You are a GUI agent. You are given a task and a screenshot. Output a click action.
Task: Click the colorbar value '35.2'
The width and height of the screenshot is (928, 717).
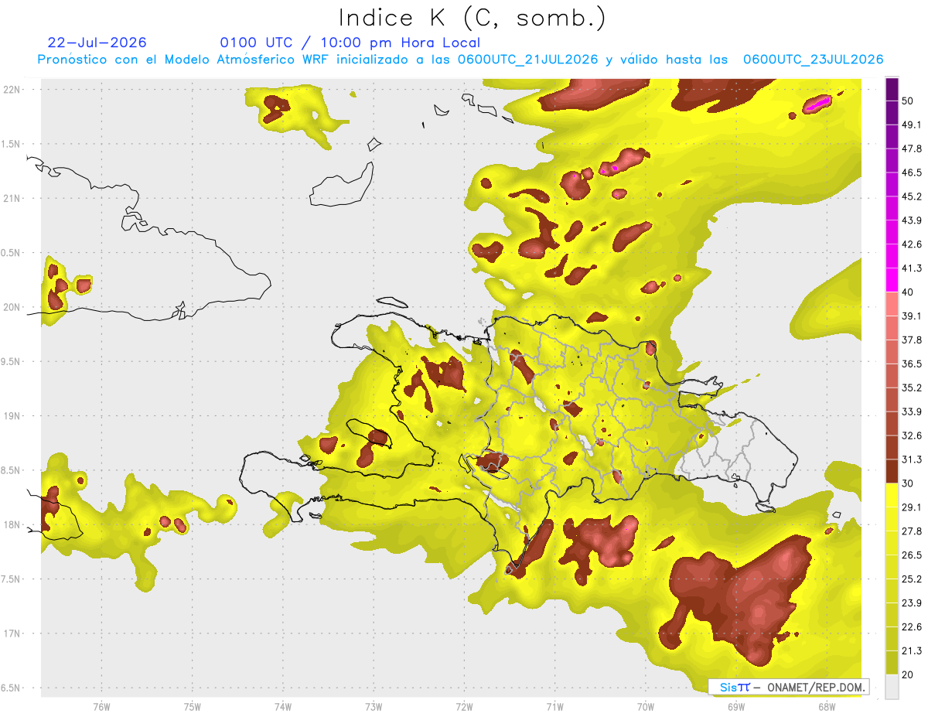click(x=912, y=388)
